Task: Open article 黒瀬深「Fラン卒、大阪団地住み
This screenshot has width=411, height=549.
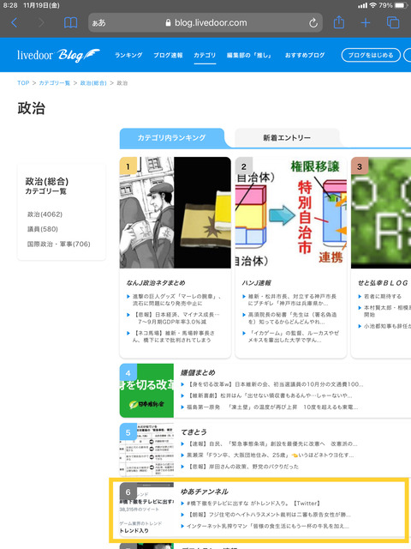Action: pyautogui.click(x=271, y=455)
